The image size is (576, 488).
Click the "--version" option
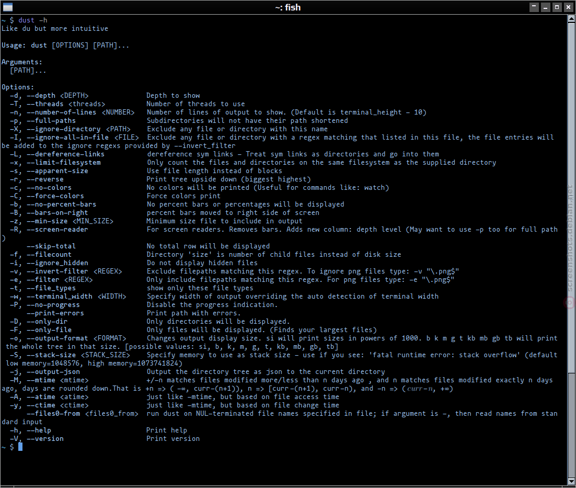point(45,439)
